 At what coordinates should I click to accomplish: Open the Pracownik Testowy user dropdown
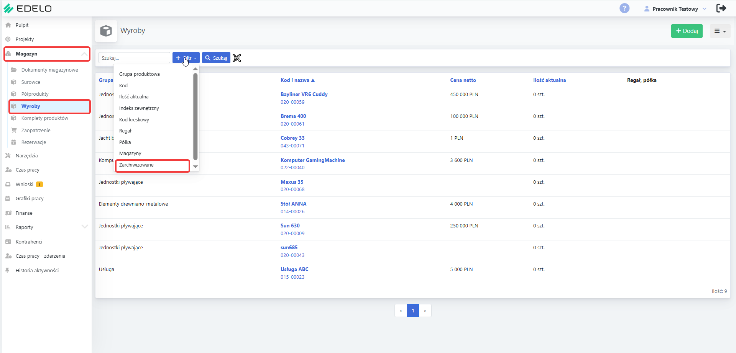[x=675, y=9]
